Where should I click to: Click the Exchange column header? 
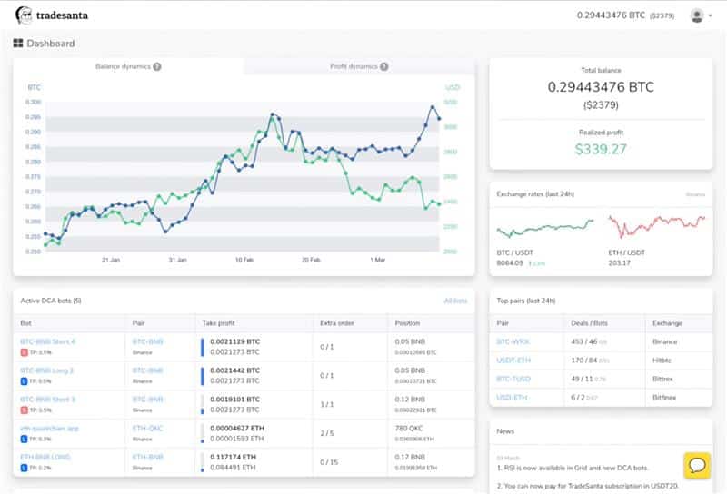667,323
